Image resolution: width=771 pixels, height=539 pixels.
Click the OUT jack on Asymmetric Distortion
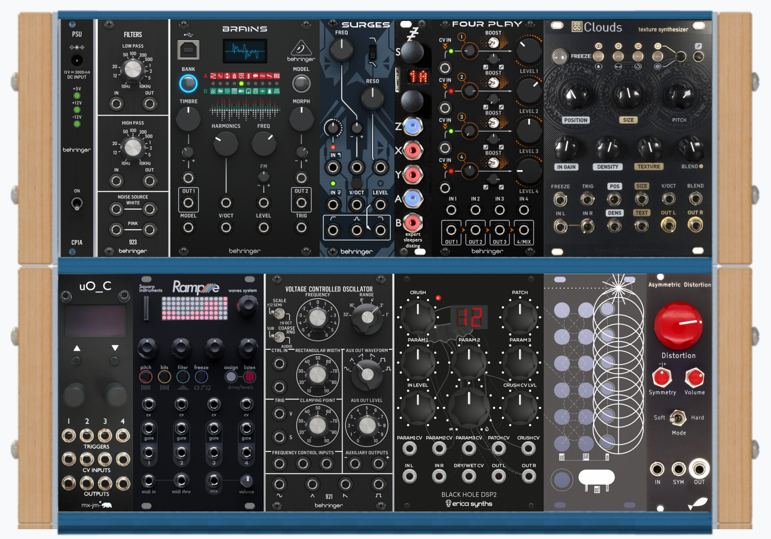click(x=699, y=469)
